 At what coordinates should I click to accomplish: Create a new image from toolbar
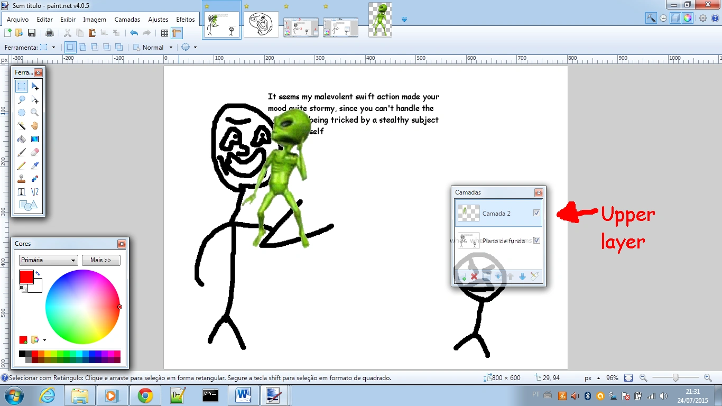8,33
